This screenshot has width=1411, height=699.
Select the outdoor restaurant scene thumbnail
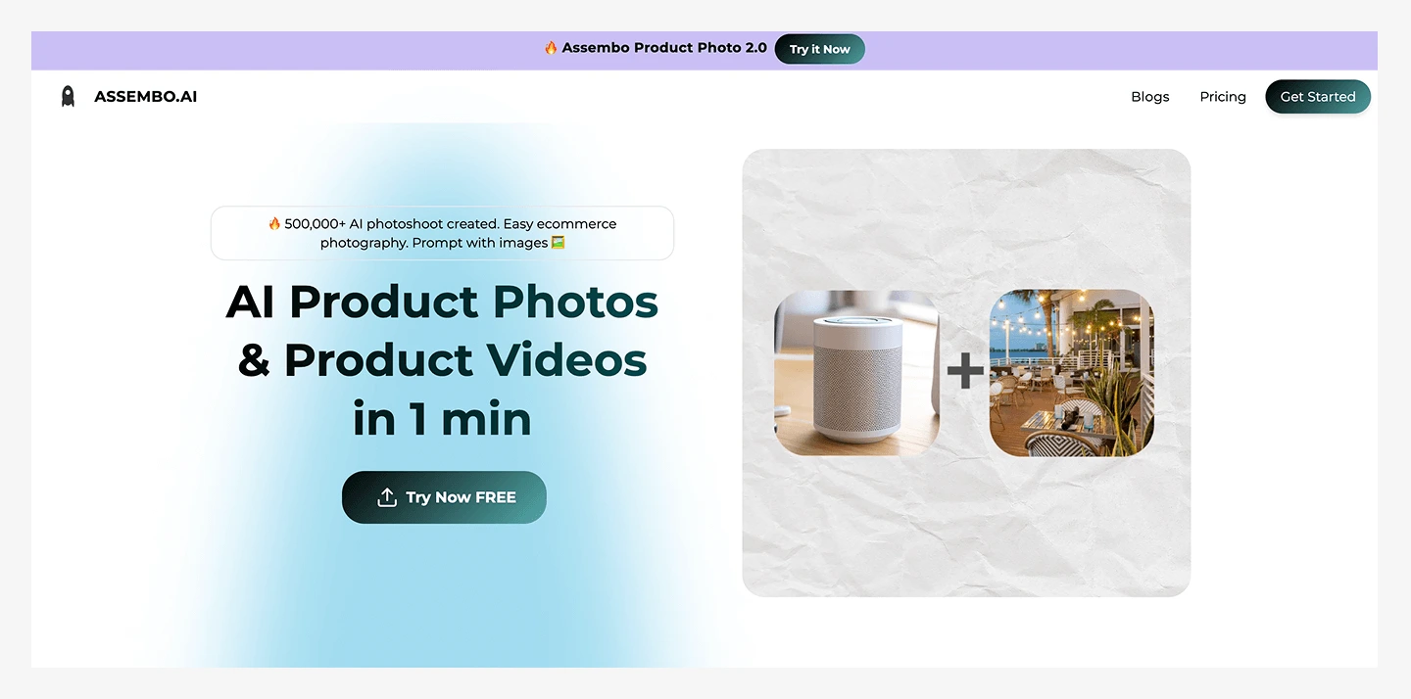pyautogui.click(x=1072, y=373)
